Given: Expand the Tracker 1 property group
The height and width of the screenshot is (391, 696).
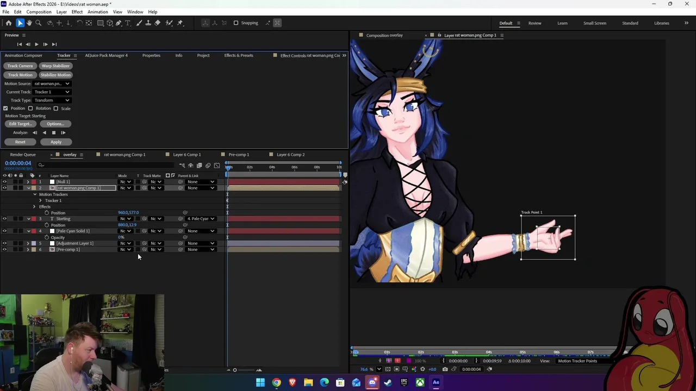Looking at the screenshot, I should [41, 200].
